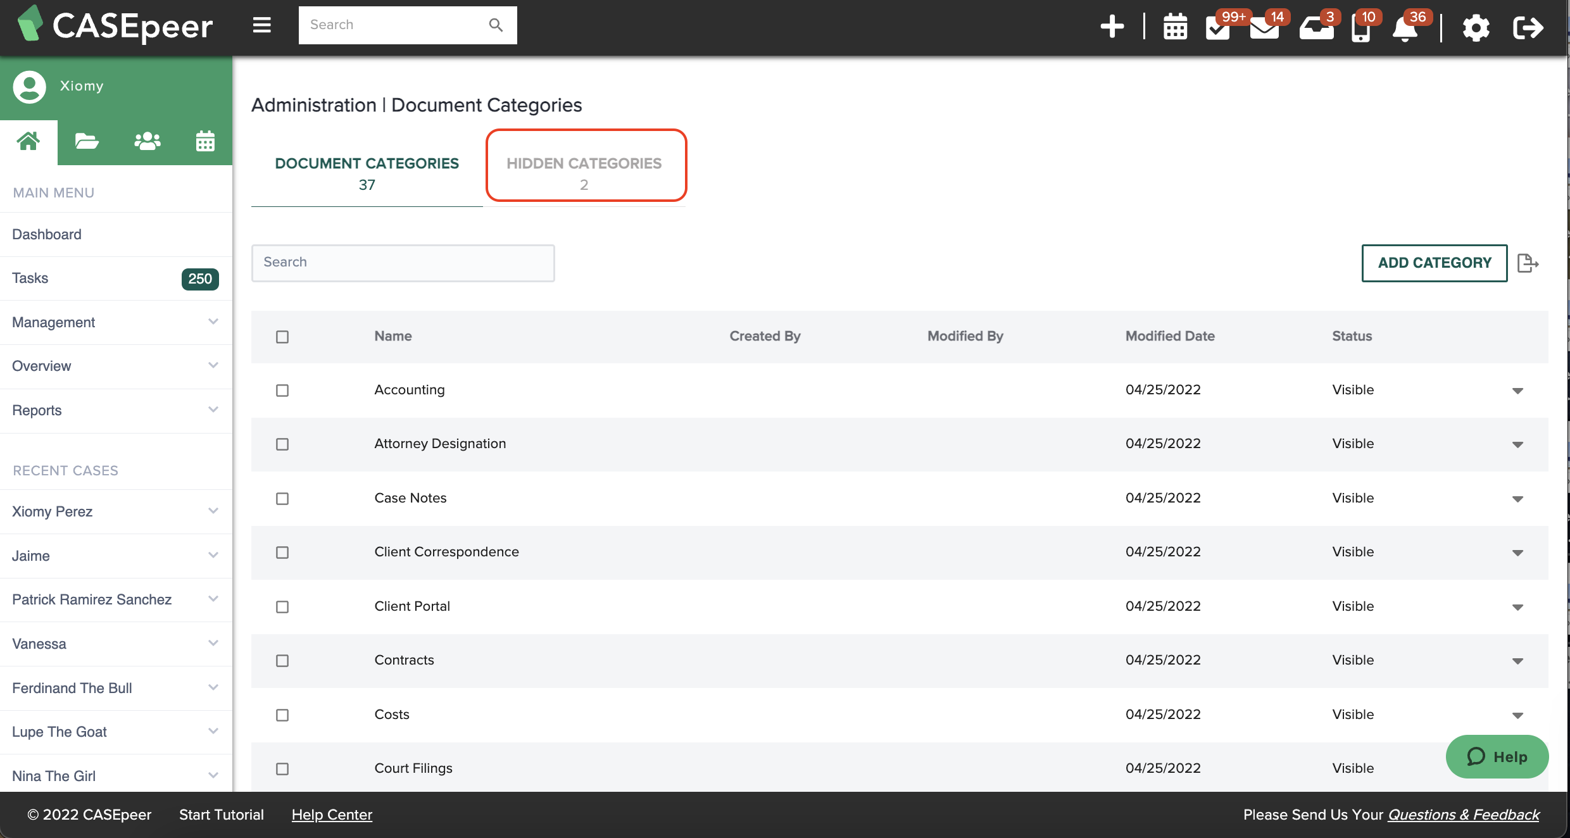Open the Help Center link

(x=332, y=815)
